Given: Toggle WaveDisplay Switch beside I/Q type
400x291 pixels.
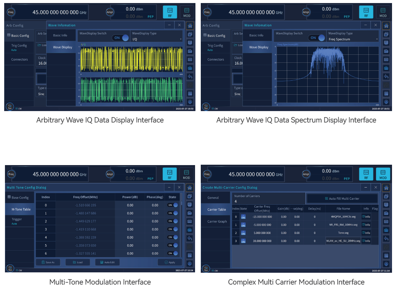Looking at the screenshot, I should (x=121, y=38).
